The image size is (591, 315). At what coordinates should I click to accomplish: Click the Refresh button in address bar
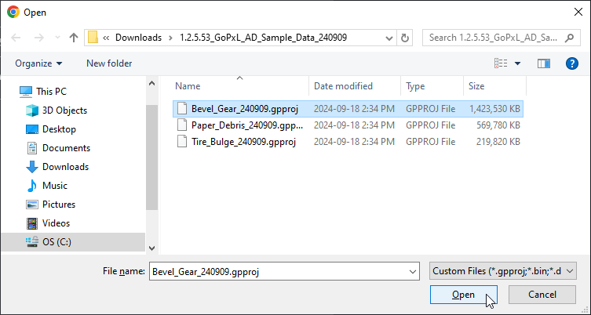(405, 38)
